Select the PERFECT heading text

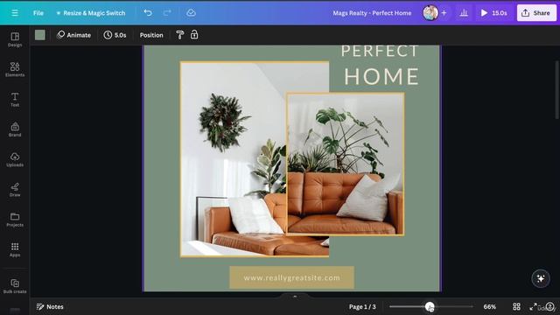[x=379, y=51]
